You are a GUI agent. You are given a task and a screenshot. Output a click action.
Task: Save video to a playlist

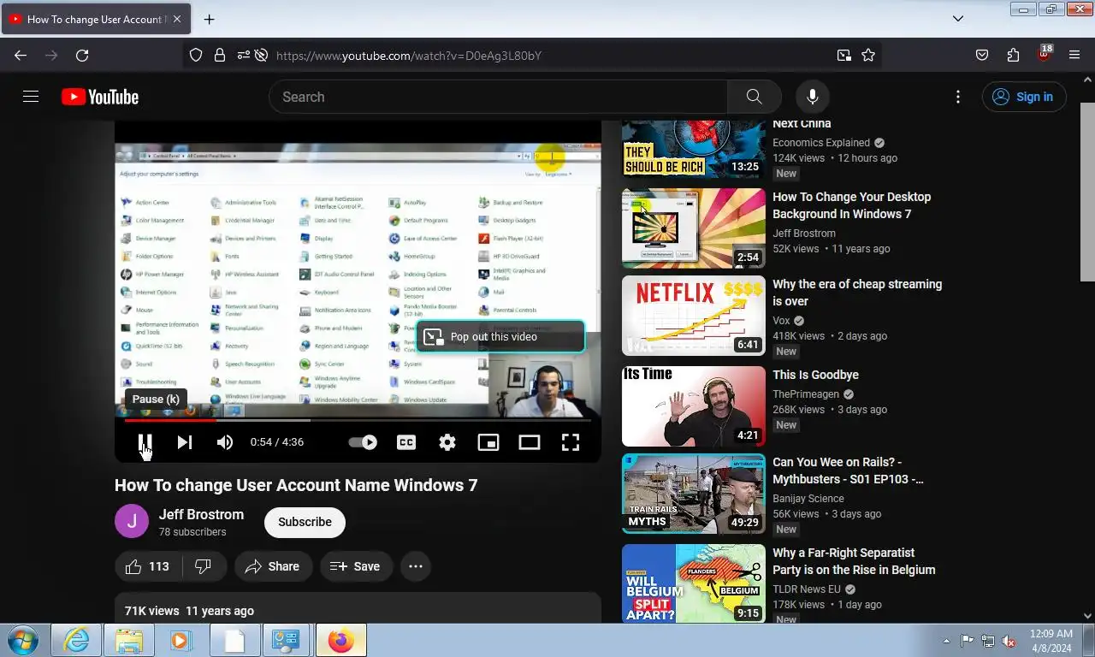[x=356, y=566]
